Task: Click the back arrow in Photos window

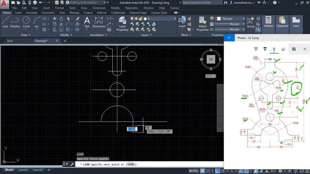Action: [x=229, y=38]
